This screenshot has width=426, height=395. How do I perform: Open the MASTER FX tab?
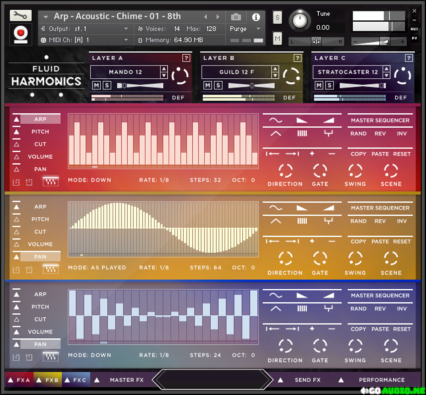(x=126, y=380)
